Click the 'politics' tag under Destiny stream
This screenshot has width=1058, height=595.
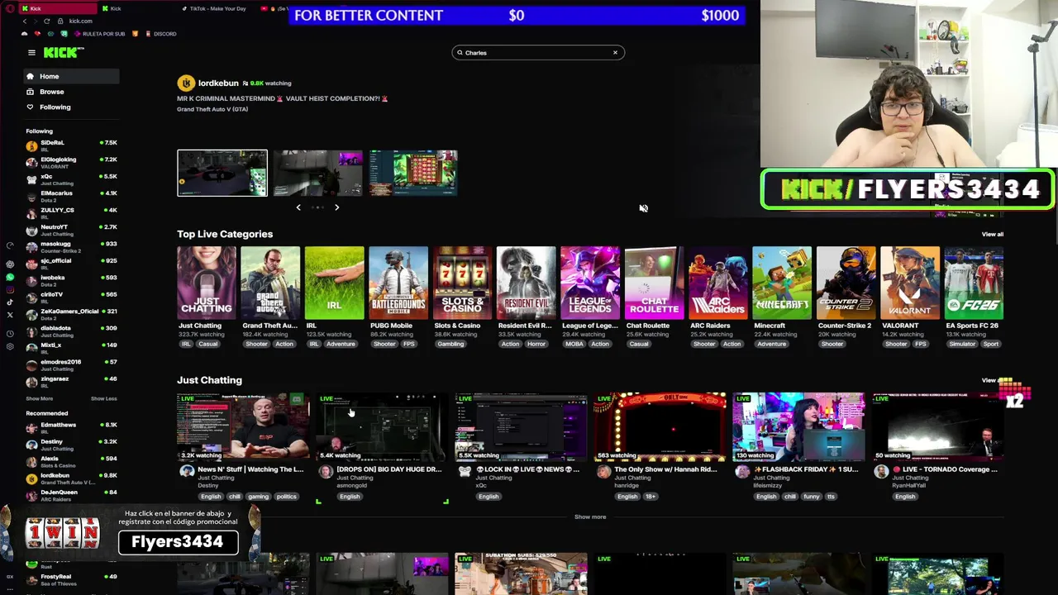(x=286, y=497)
